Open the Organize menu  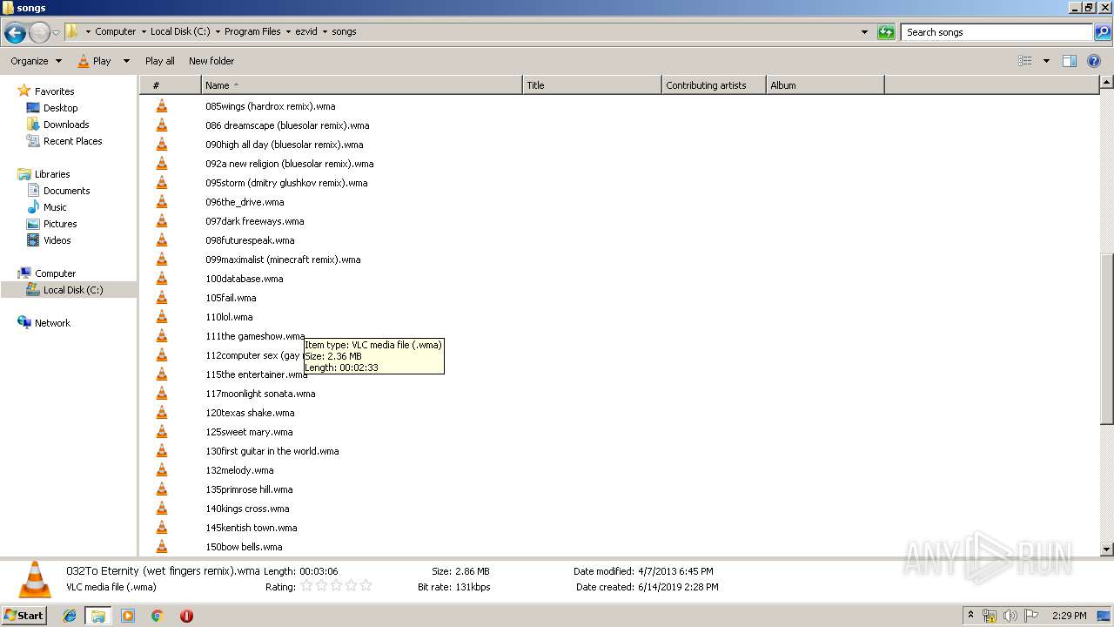(36, 61)
